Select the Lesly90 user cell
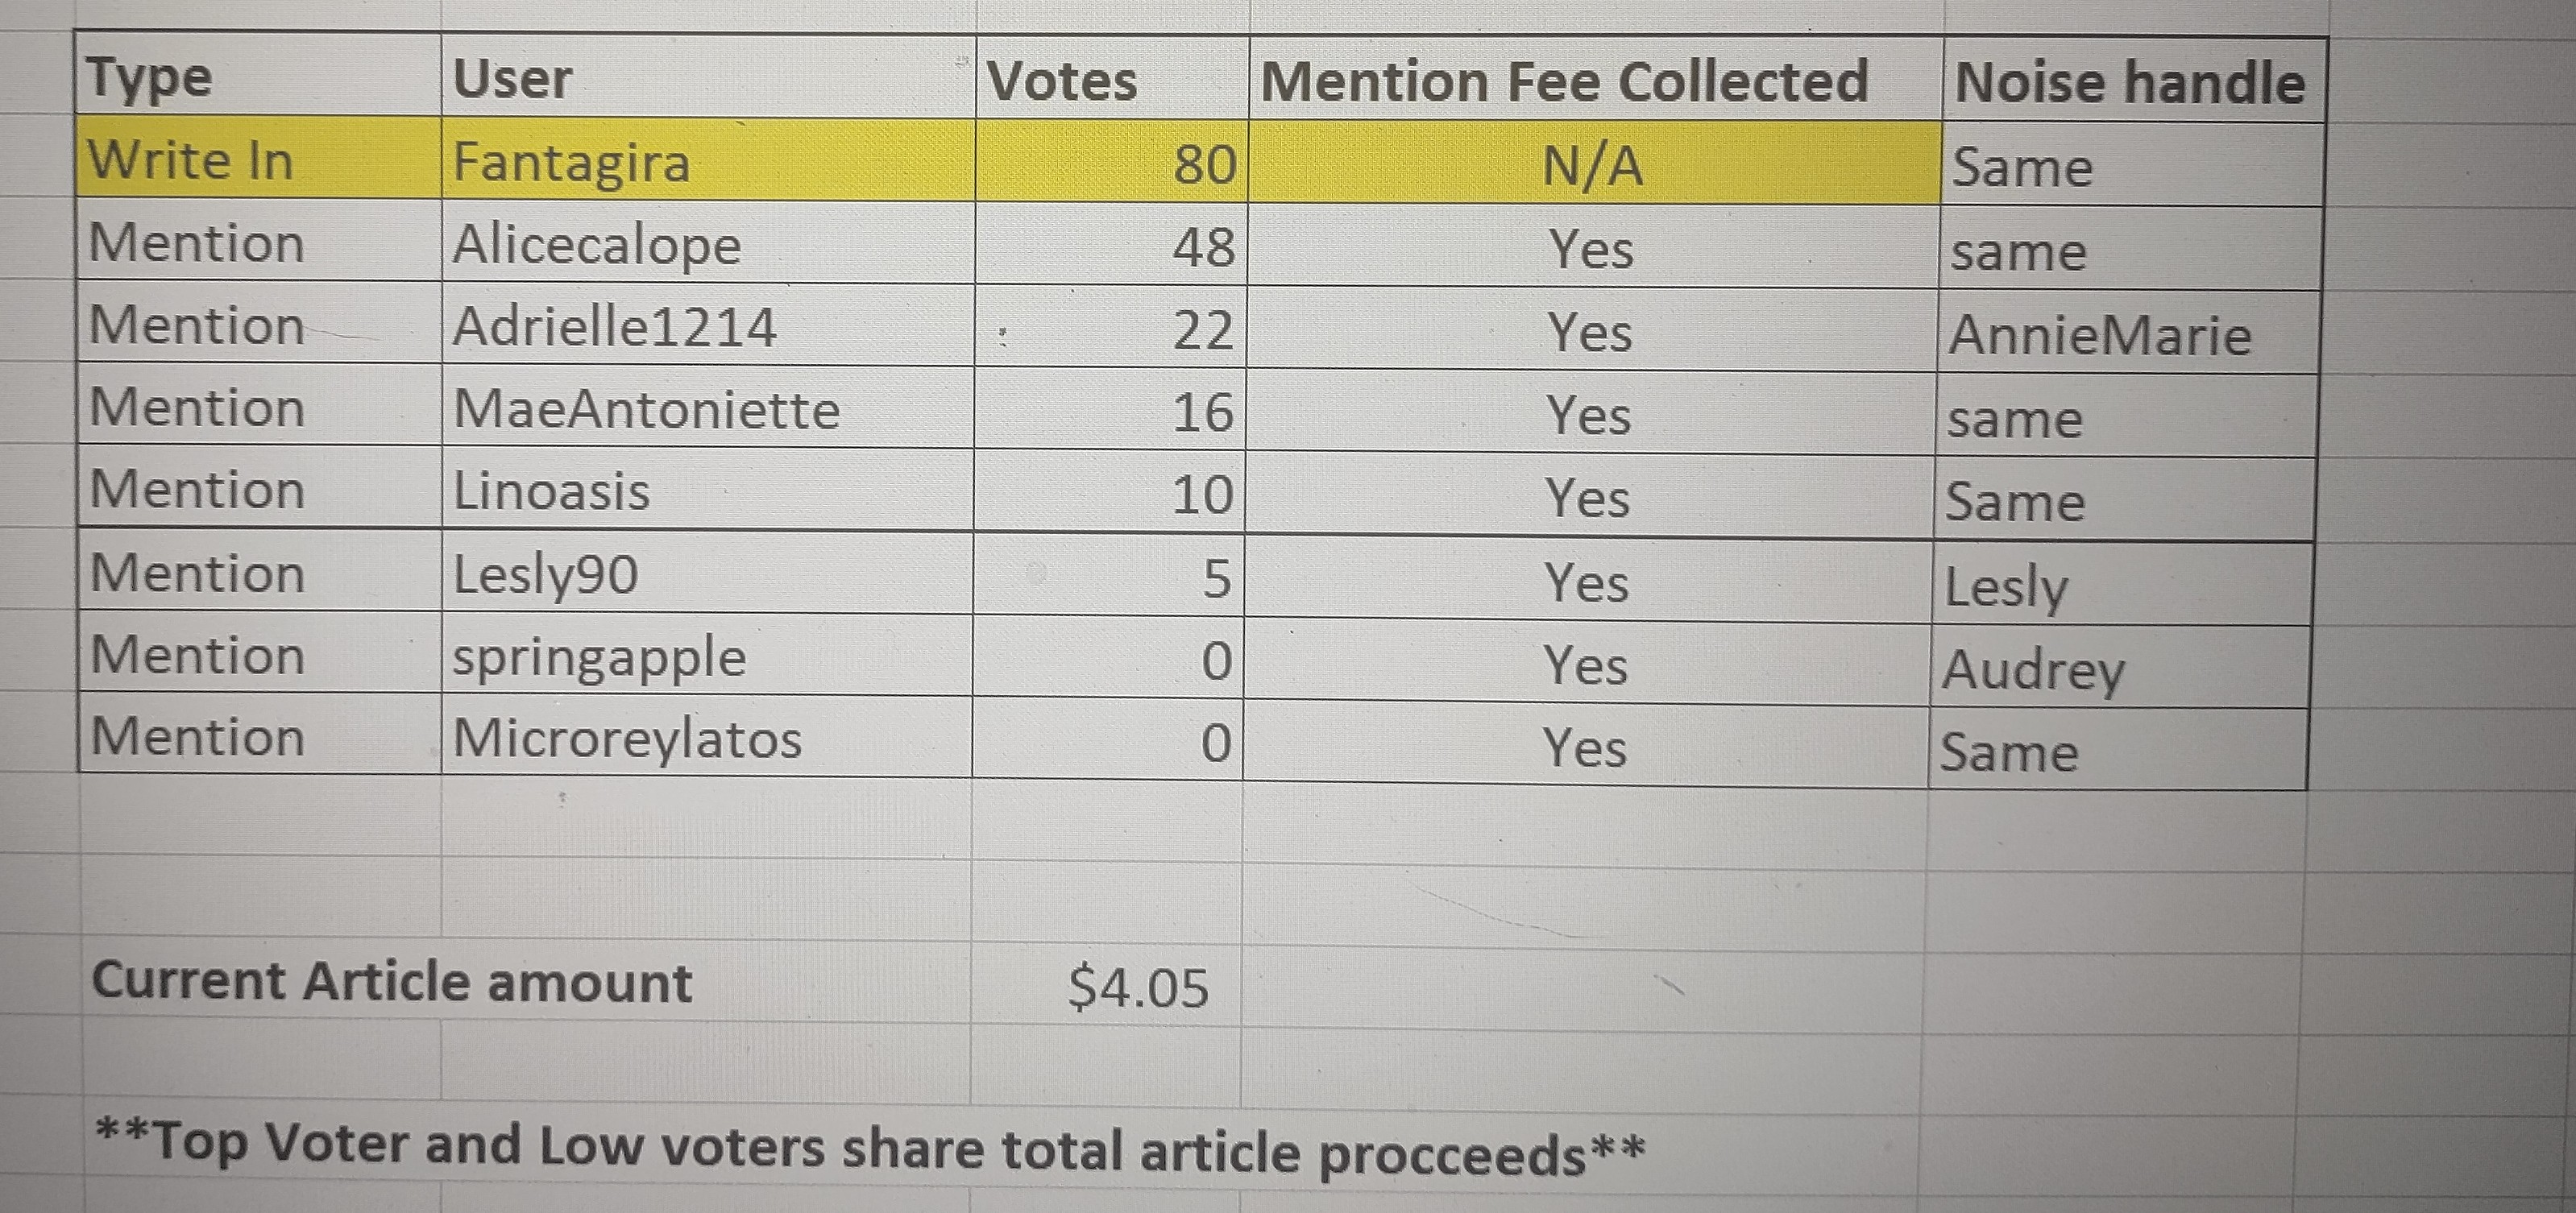 707,573
